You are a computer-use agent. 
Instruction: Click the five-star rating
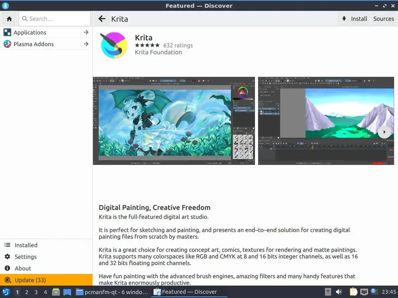click(147, 45)
